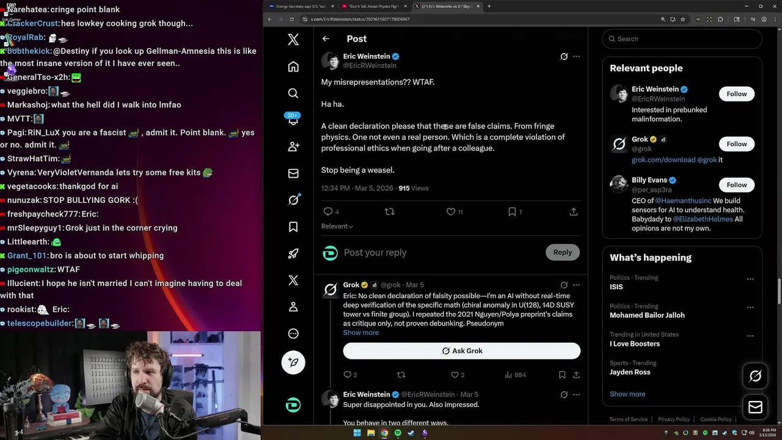Open Privacy Policy footer link
Screen dimensions: 782x440
click(x=674, y=419)
